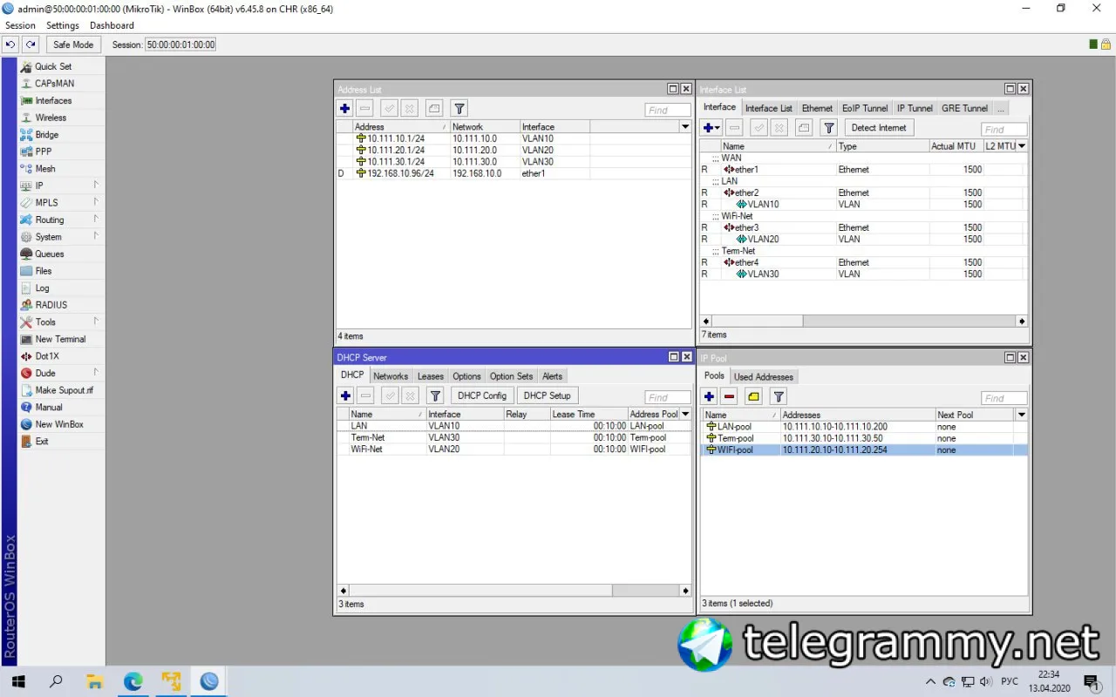Add new address in Address List
The height and width of the screenshot is (697, 1116).
click(x=345, y=109)
